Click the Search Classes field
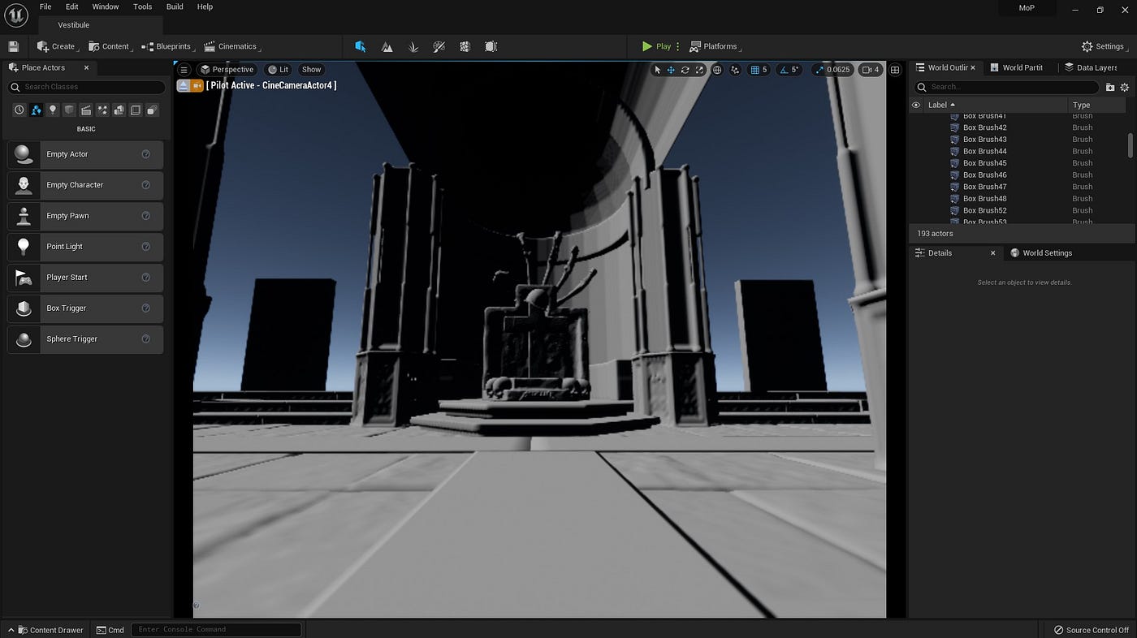Viewport: 1137px width, 638px height. click(x=86, y=87)
